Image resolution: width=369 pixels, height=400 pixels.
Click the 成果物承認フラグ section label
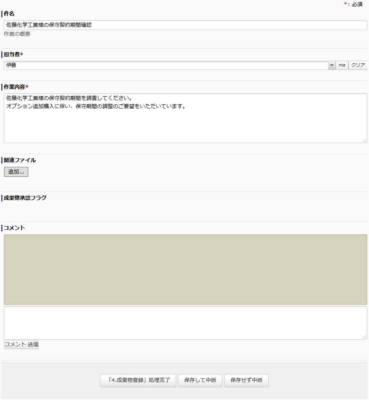coord(25,198)
